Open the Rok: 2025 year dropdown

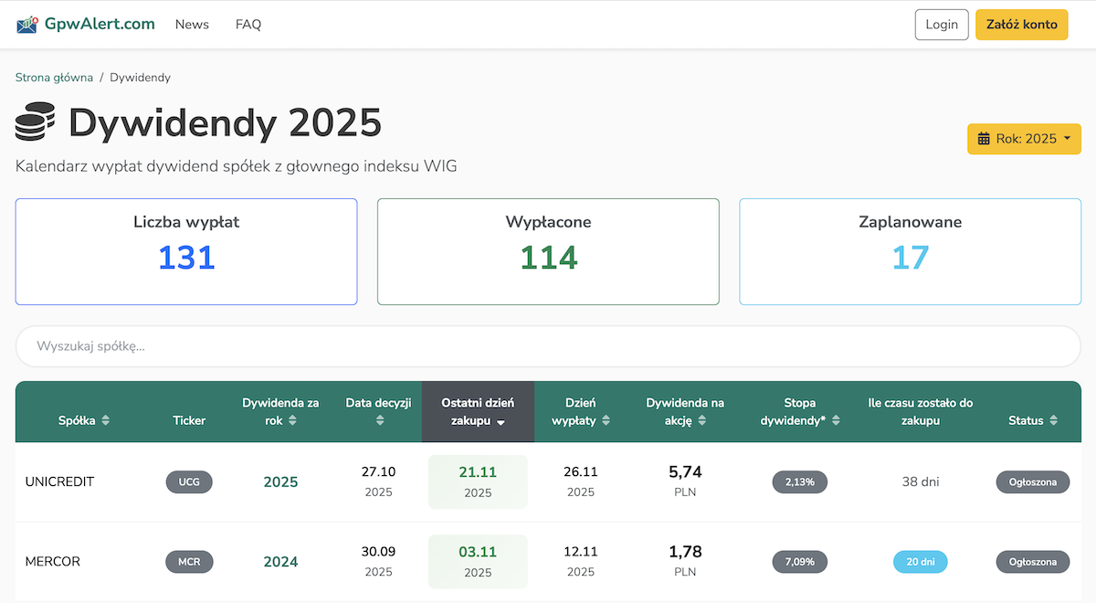pyautogui.click(x=1024, y=139)
